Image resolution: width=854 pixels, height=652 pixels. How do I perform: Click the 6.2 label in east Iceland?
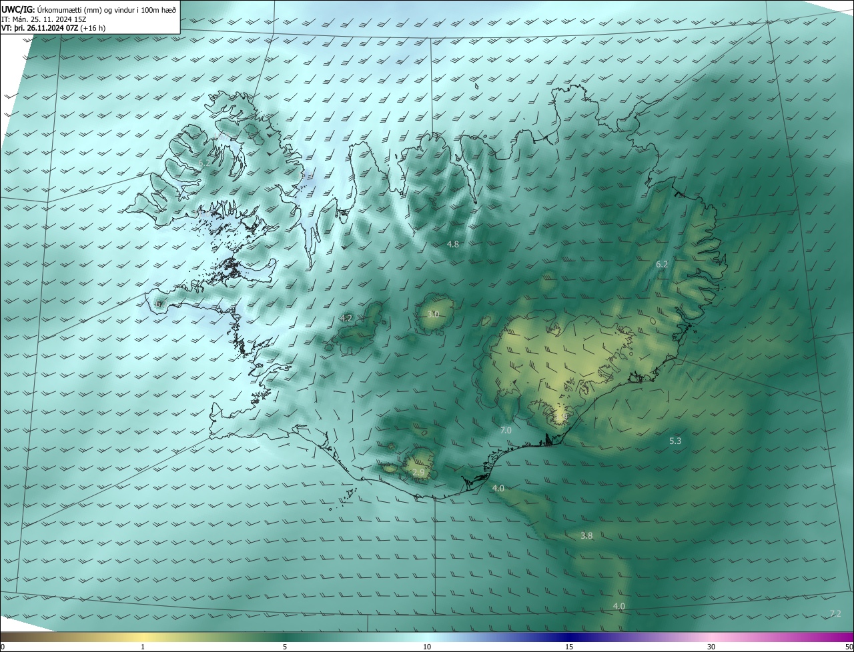point(661,265)
